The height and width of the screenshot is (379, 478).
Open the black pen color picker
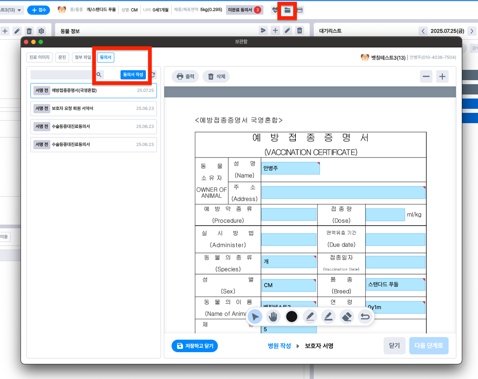(292, 317)
